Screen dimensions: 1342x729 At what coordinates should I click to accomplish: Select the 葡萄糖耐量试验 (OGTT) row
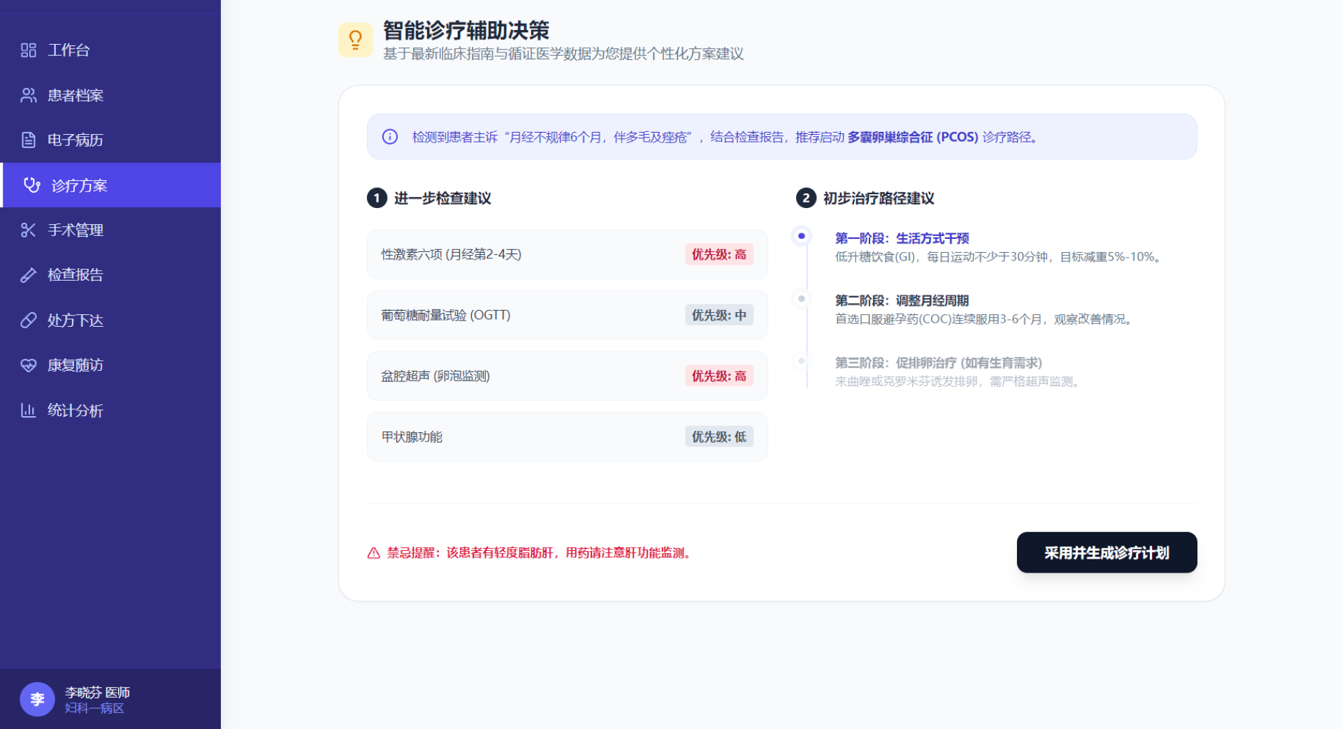click(x=446, y=316)
